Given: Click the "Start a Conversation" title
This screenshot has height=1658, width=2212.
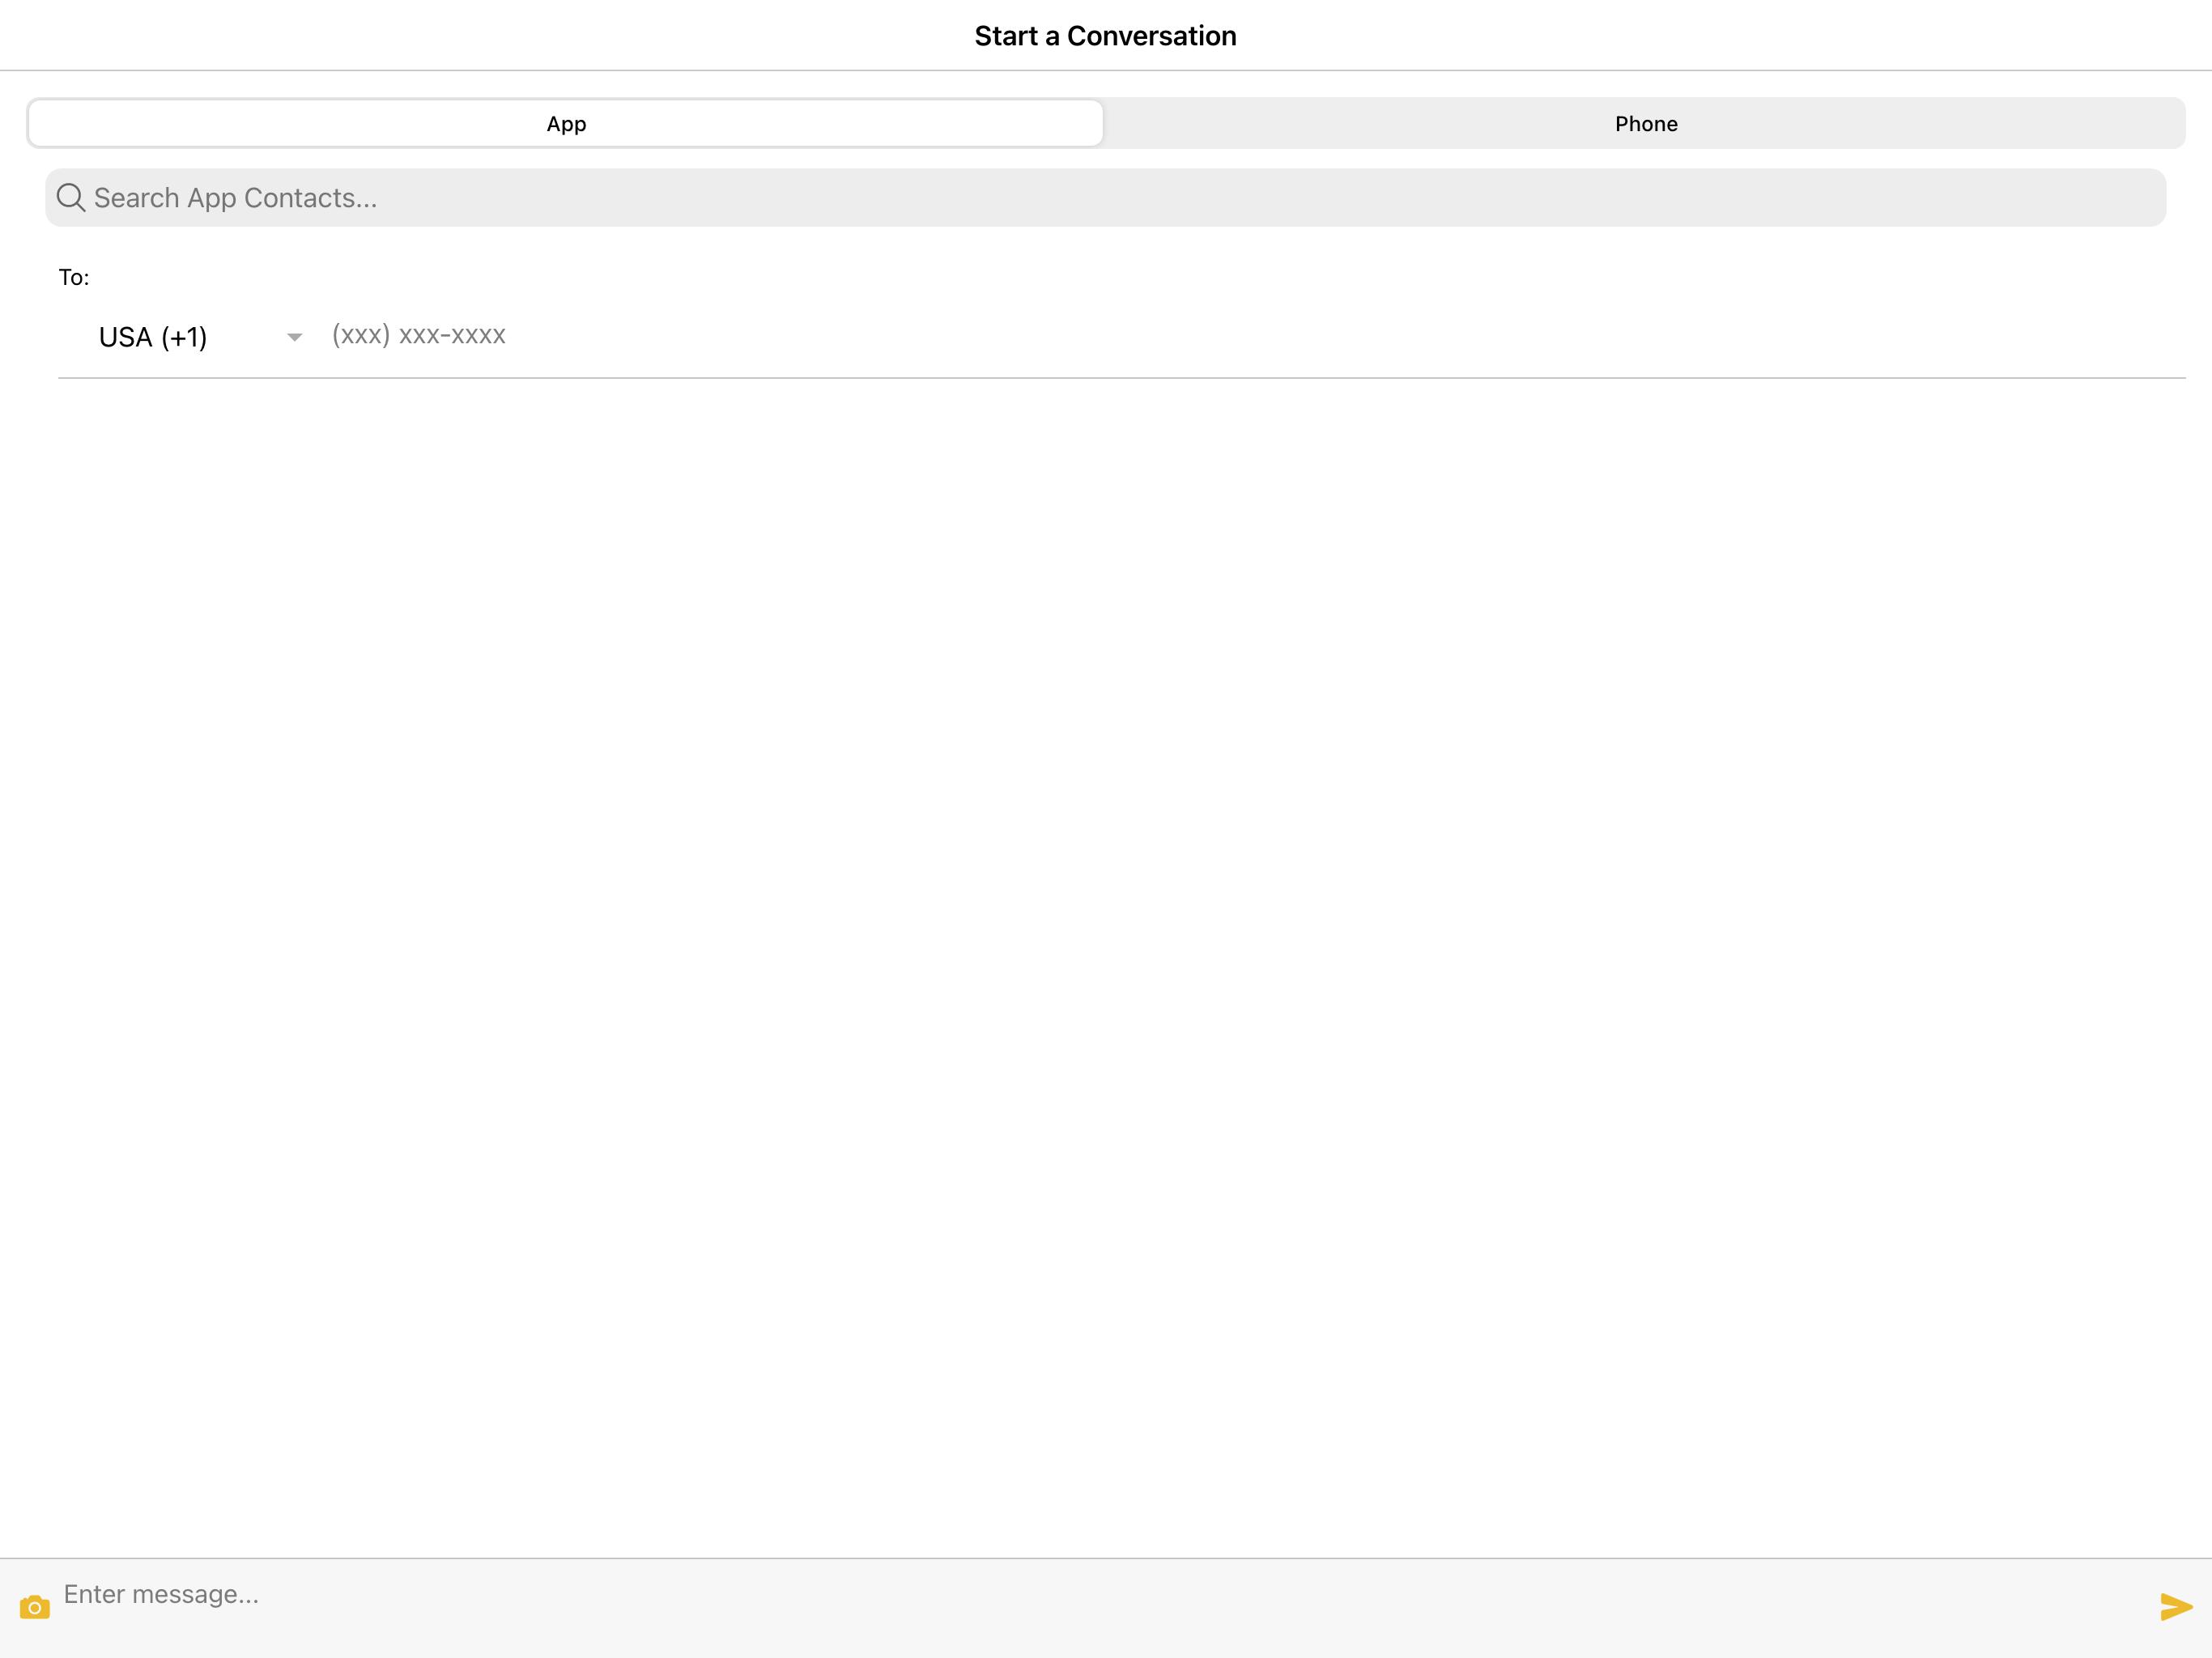Looking at the screenshot, I should click(1105, 36).
